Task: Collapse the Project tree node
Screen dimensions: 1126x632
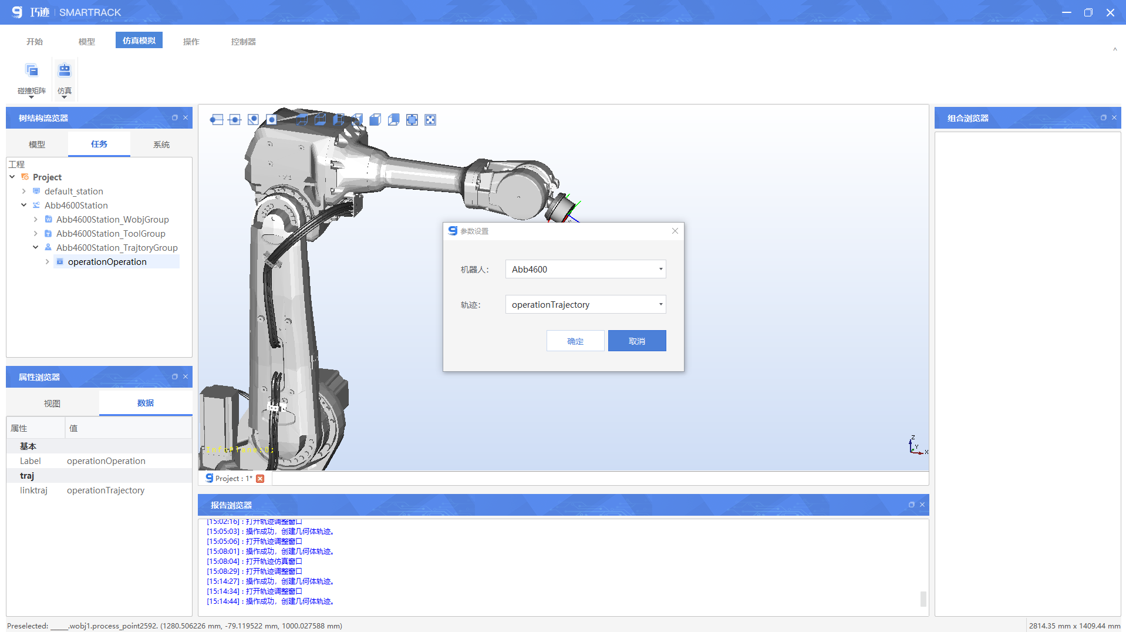Action: click(12, 177)
